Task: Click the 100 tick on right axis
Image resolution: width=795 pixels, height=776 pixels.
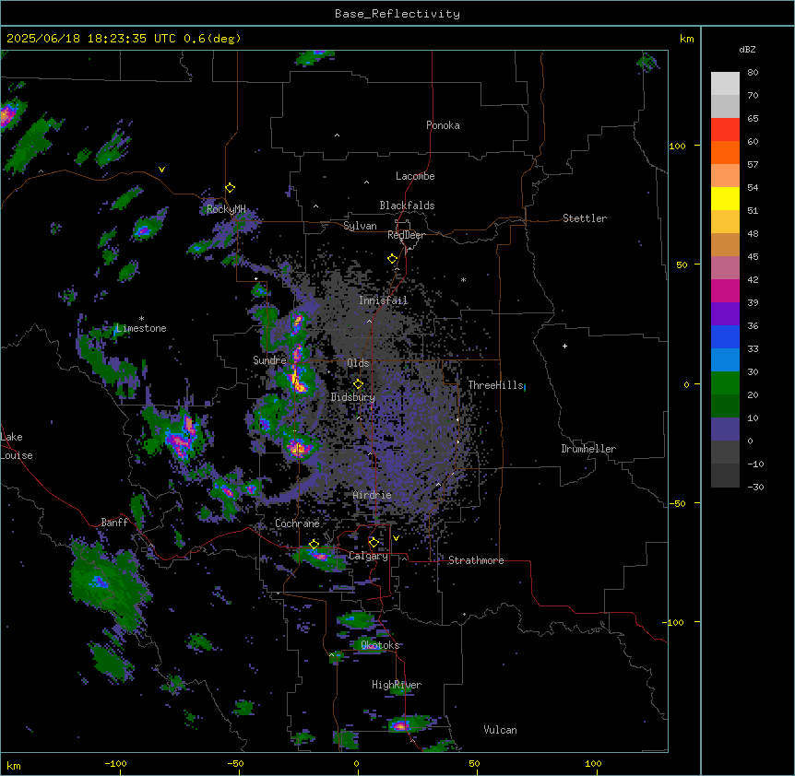Action: tap(677, 146)
